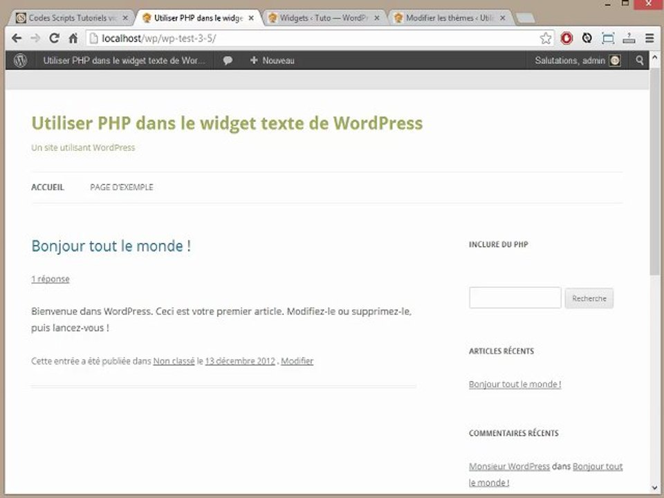Image resolution: width=664 pixels, height=498 pixels.
Task: Open the Bonjour tout le monde comment link
Action: coord(546,474)
